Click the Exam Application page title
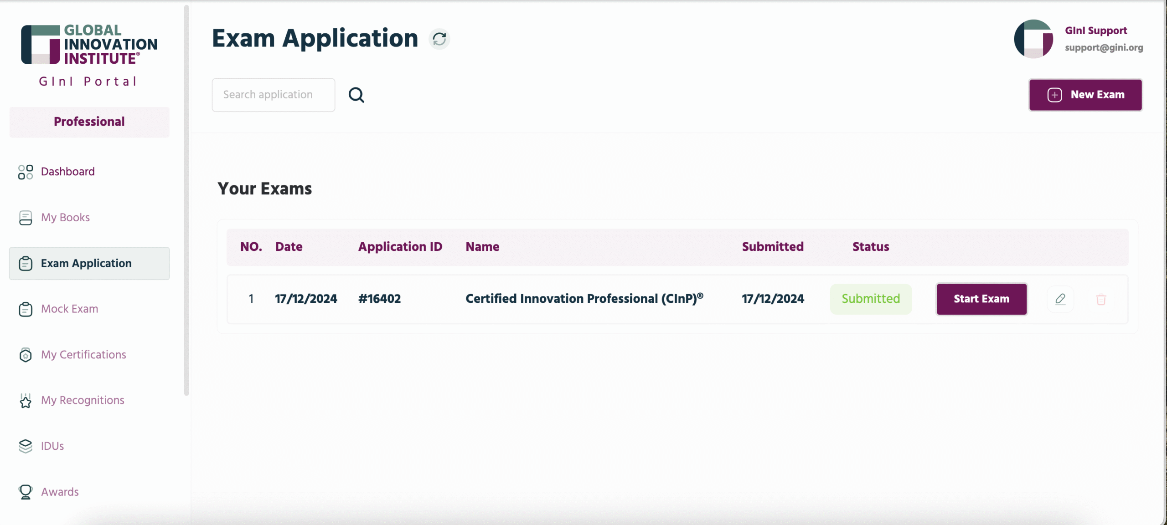1167x525 pixels. tap(315, 38)
